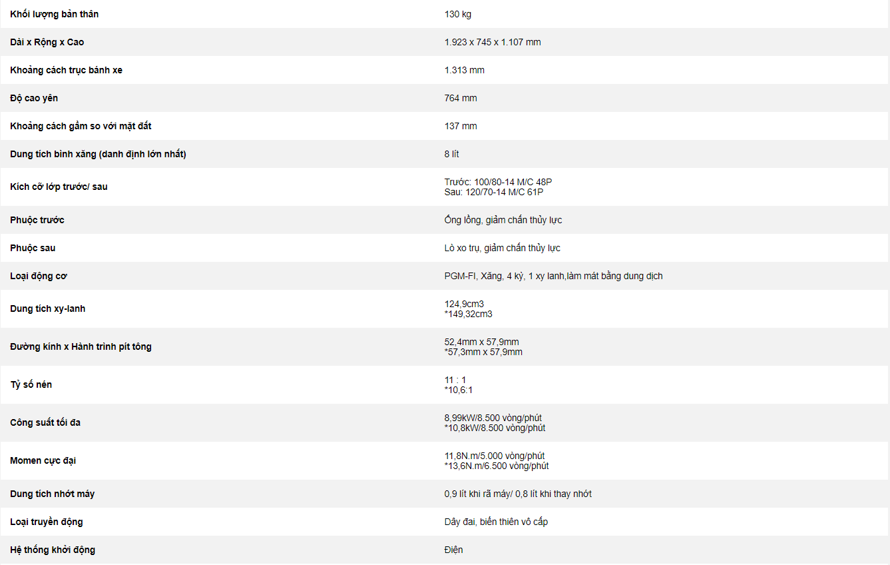Select the Dài x Rộng x Cao label
Viewport: 890px width, 565px height.
click(x=47, y=42)
